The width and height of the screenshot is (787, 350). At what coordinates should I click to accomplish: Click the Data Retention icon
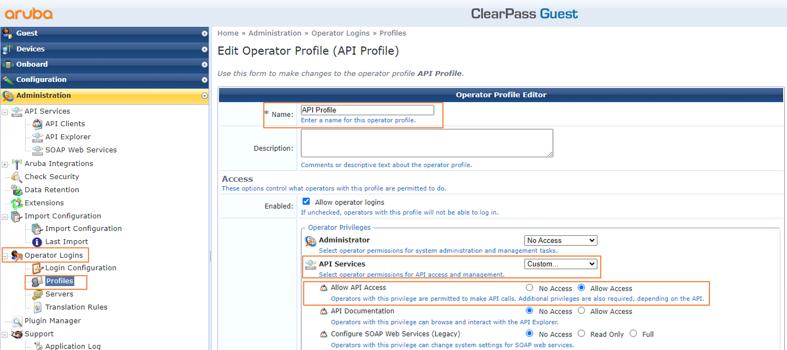(x=17, y=190)
